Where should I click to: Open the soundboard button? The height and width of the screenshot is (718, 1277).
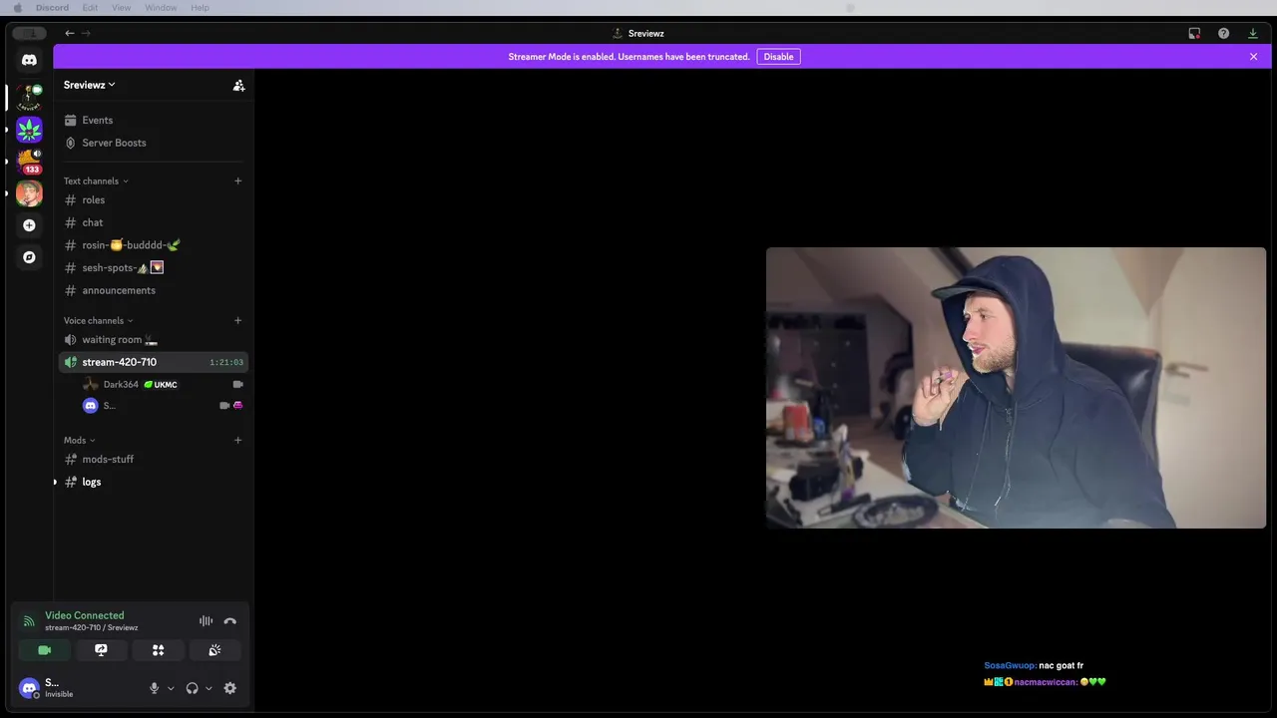pyautogui.click(x=214, y=650)
